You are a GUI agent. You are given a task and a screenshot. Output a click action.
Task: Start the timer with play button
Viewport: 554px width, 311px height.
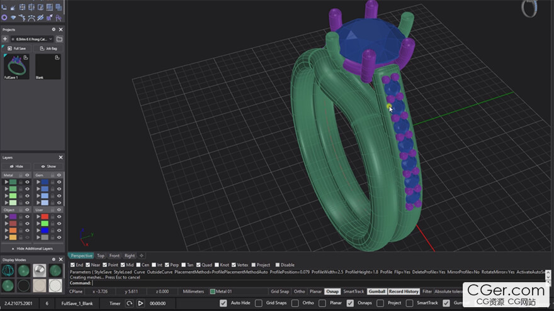point(140,303)
